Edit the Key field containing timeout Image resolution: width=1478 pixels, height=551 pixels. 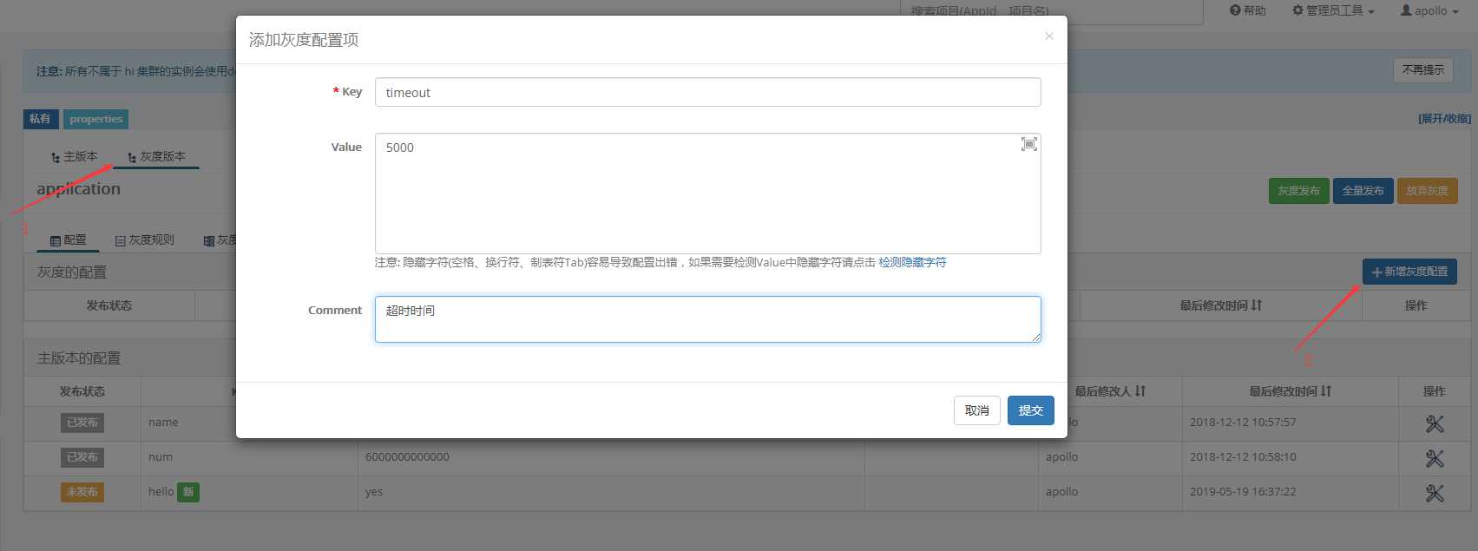click(x=707, y=92)
